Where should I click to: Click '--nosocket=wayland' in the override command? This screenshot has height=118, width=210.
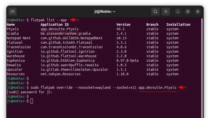pos(92,88)
